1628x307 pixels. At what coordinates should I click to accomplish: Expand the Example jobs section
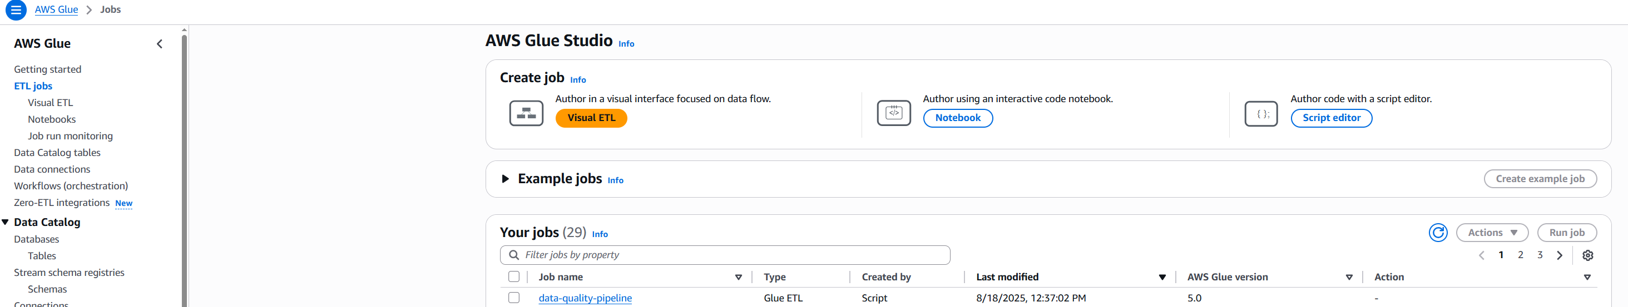[x=505, y=179]
